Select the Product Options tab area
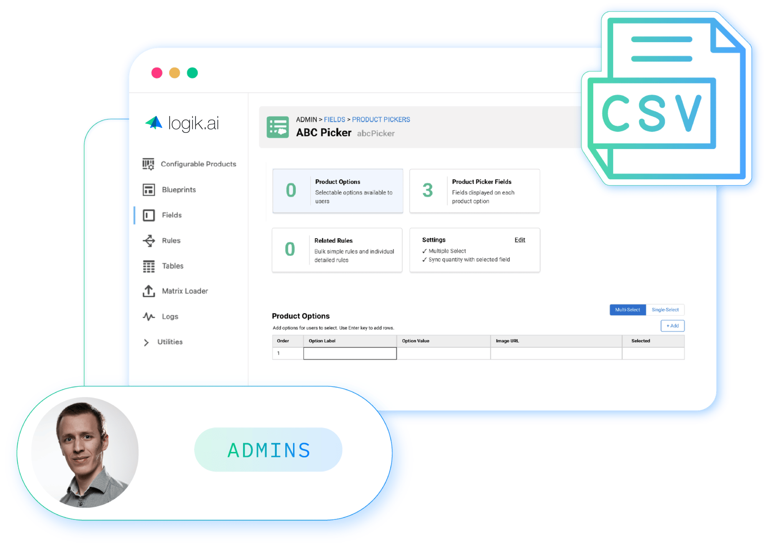The image size is (767, 548). [344, 193]
